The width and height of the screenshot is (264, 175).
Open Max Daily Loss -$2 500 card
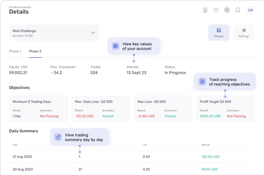coord(101,109)
